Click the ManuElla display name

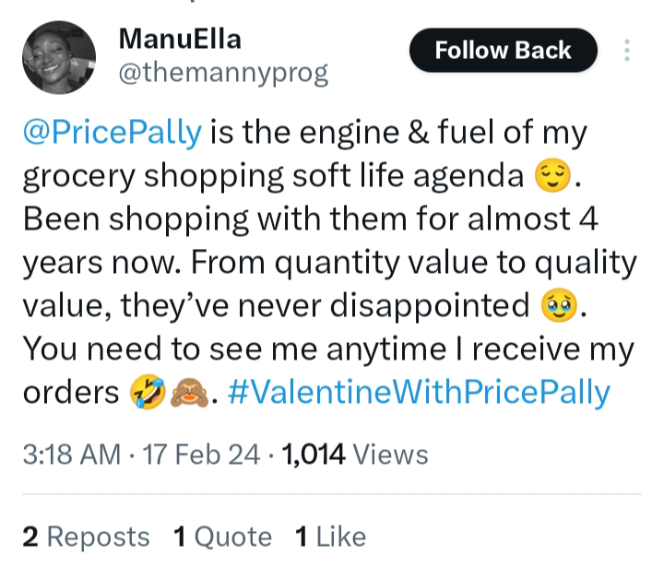(x=180, y=40)
